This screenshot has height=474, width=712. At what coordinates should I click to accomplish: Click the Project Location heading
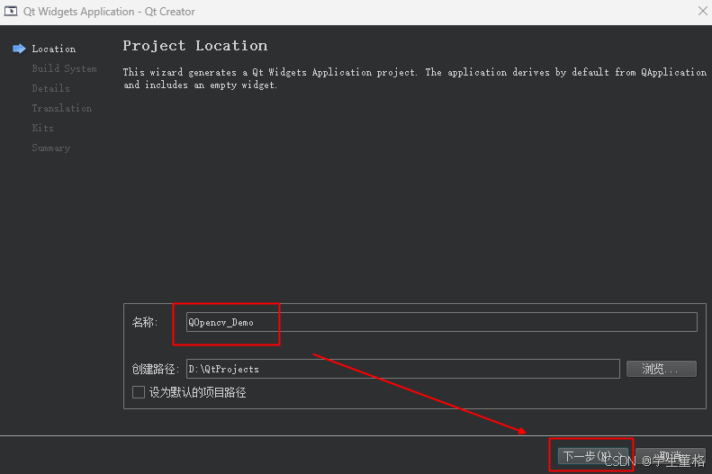[x=195, y=46]
